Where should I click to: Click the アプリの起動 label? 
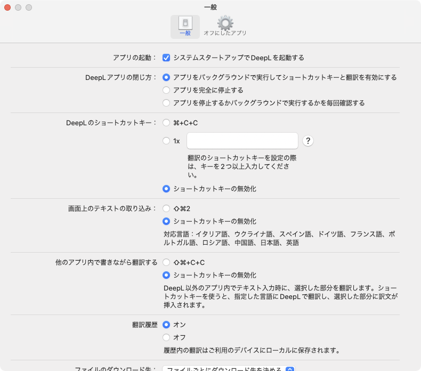coord(134,58)
